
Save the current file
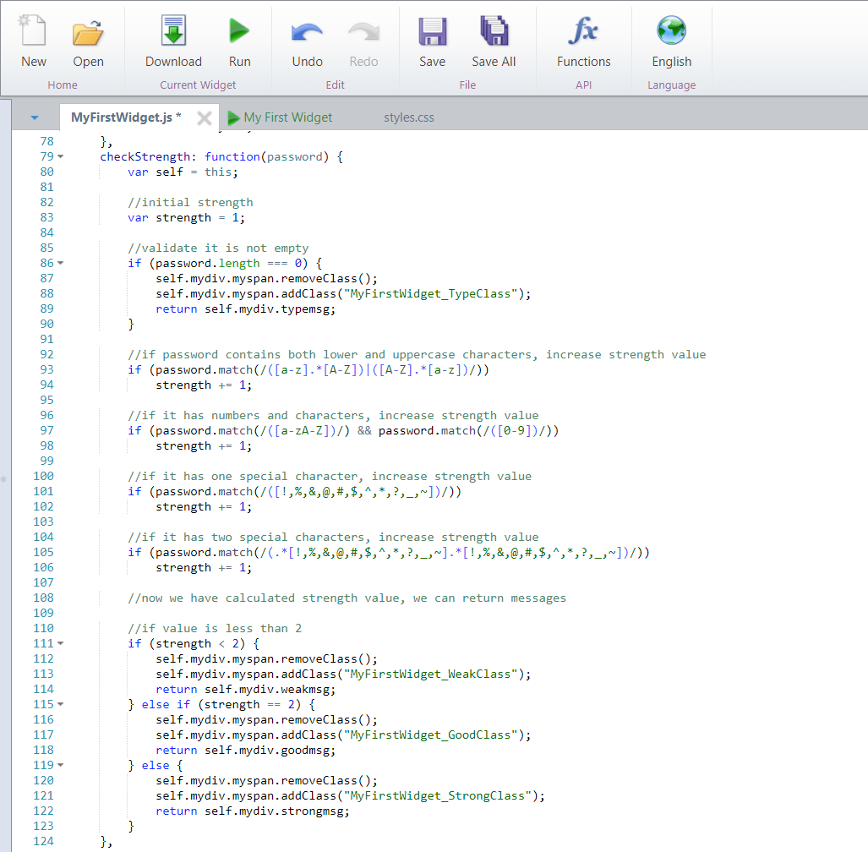click(433, 31)
